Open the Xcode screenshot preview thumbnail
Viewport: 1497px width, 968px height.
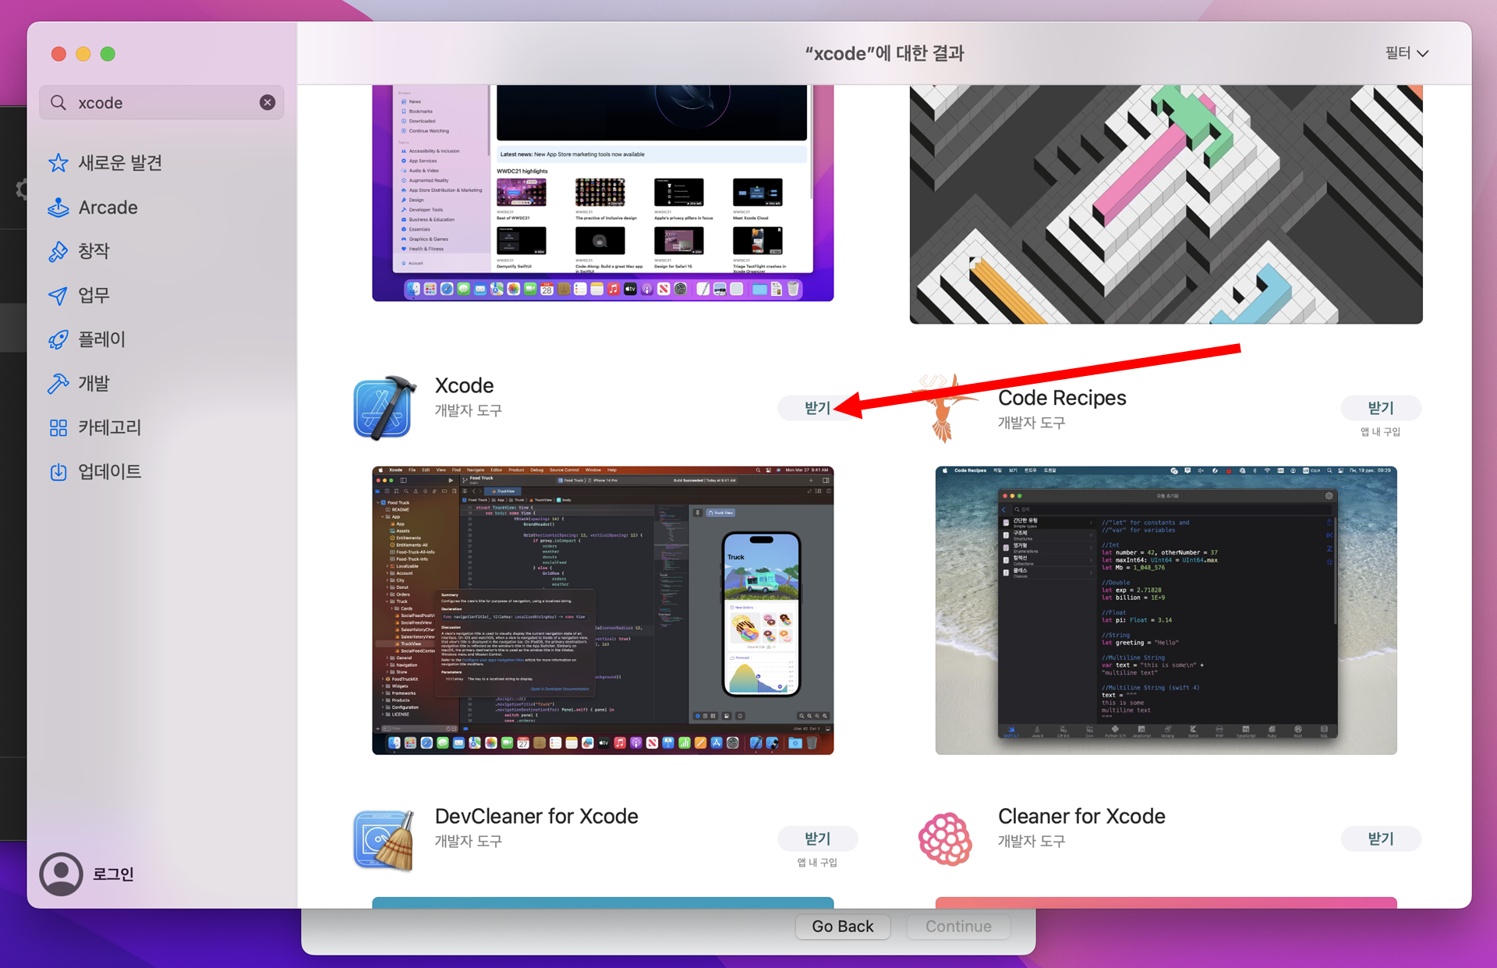coord(603,610)
